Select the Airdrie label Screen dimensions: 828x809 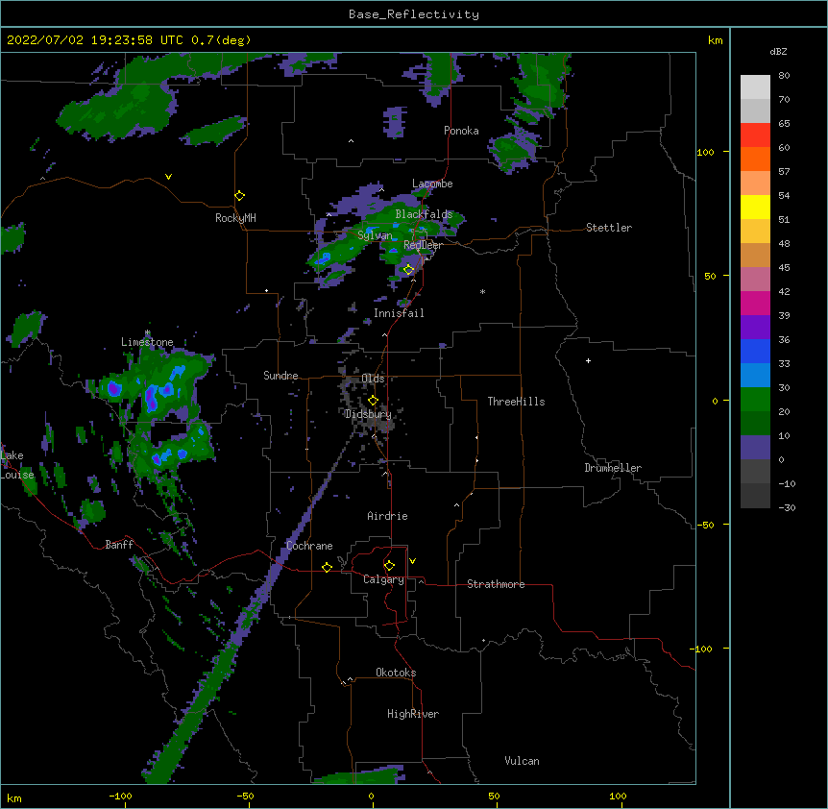click(x=387, y=516)
